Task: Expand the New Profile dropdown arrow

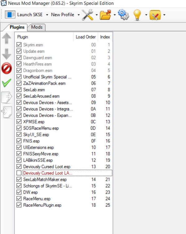Action: (79, 15)
